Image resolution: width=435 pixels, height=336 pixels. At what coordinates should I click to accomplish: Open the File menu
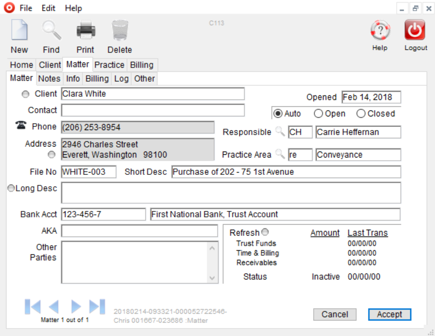coord(26,8)
